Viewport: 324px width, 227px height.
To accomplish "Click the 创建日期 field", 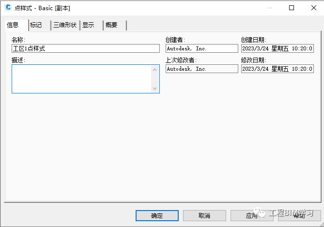I will pos(278,48).
